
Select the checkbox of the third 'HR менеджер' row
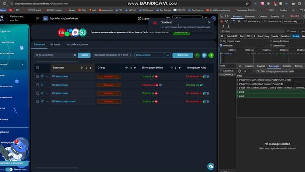coord(37,93)
